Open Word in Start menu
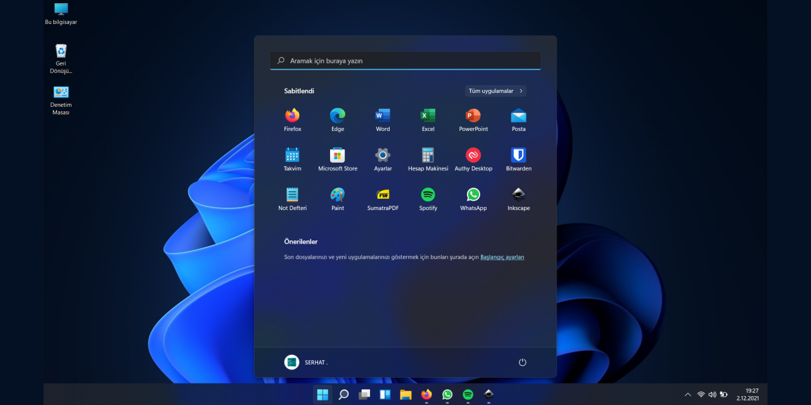The width and height of the screenshot is (811, 405). [x=383, y=120]
